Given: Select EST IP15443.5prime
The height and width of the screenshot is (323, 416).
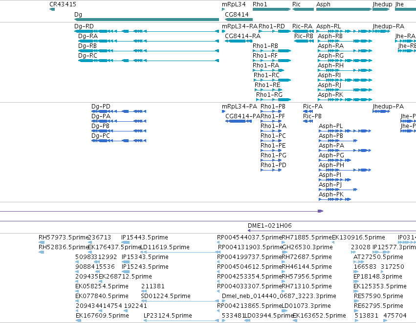Looking at the screenshot, I should tap(126, 242).
